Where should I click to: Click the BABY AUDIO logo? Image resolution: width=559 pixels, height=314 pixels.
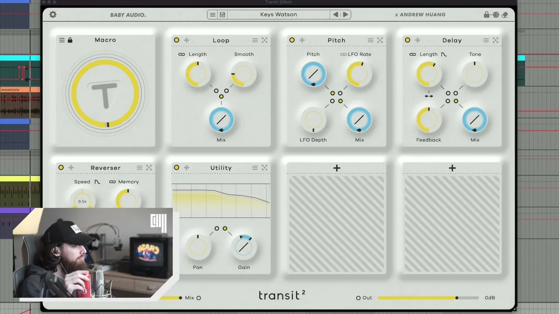(x=128, y=15)
